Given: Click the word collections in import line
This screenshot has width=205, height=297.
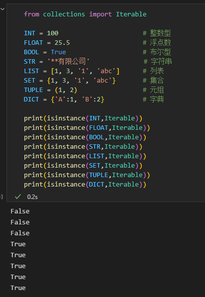Looking at the screenshot, I should point(64,14).
